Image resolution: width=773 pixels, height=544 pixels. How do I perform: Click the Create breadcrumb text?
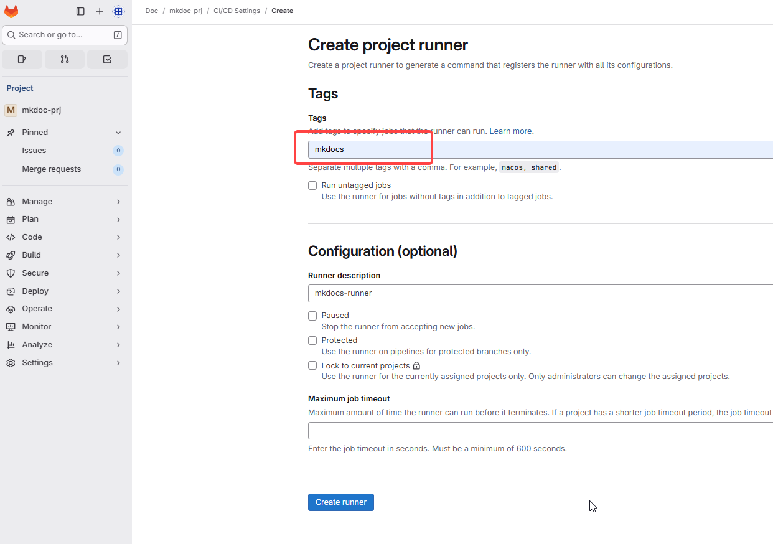[283, 11]
